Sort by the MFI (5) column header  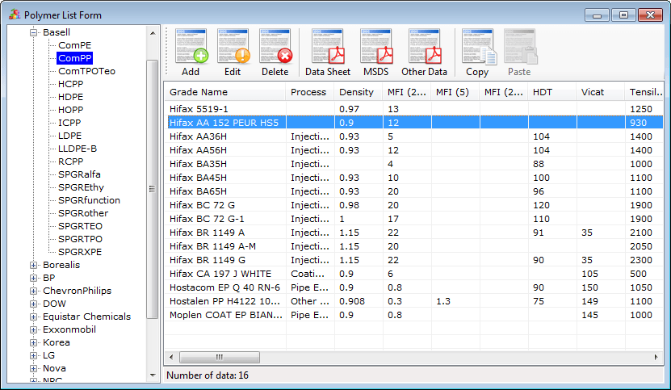[x=455, y=92]
